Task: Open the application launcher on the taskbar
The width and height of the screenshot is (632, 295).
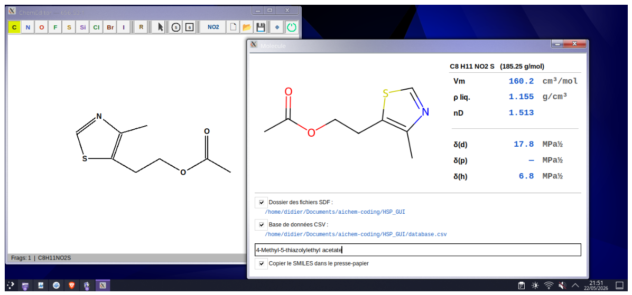Action: [x=11, y=286]
